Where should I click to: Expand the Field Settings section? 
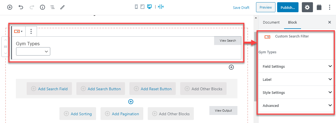coord(296,66)
